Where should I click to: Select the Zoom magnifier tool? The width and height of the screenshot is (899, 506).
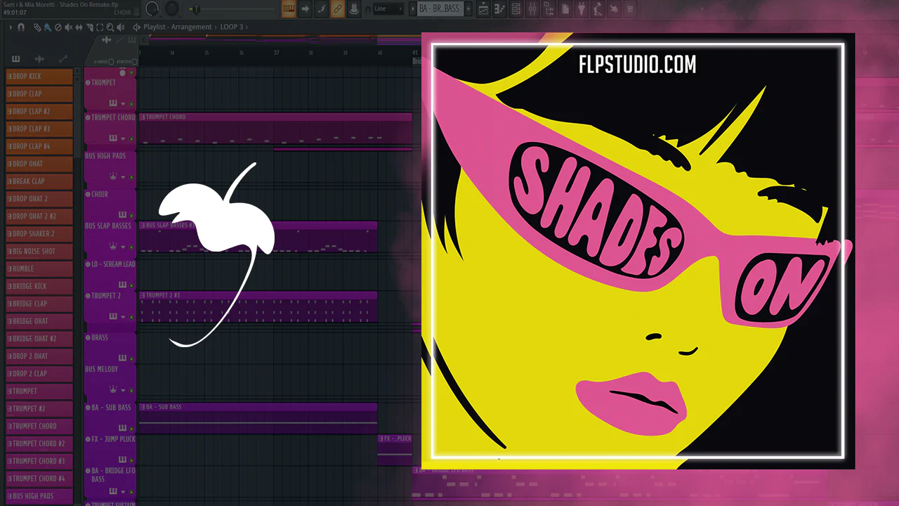110,27
